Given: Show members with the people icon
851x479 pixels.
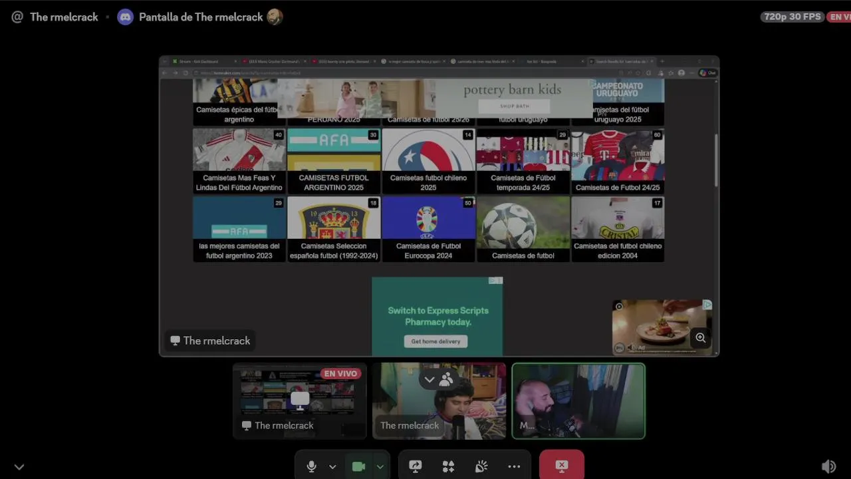Looking at the screenshot, I should 446,379.
